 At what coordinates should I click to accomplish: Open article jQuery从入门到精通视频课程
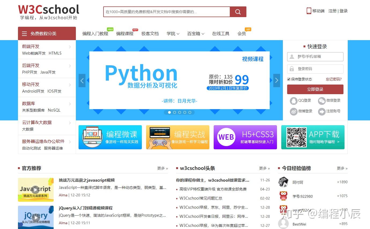pos(86,208)
